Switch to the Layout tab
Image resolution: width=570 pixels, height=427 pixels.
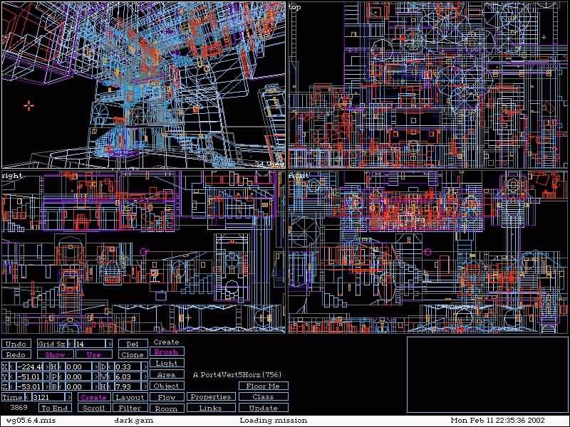(130, 397)
